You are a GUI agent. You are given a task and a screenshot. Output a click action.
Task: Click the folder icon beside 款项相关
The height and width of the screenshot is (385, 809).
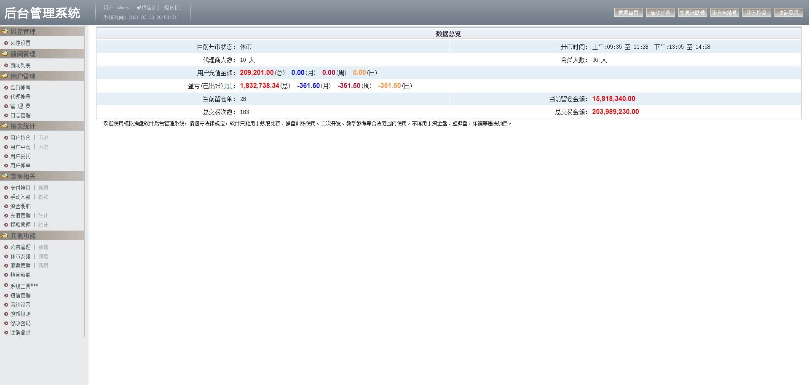point(5,175)
